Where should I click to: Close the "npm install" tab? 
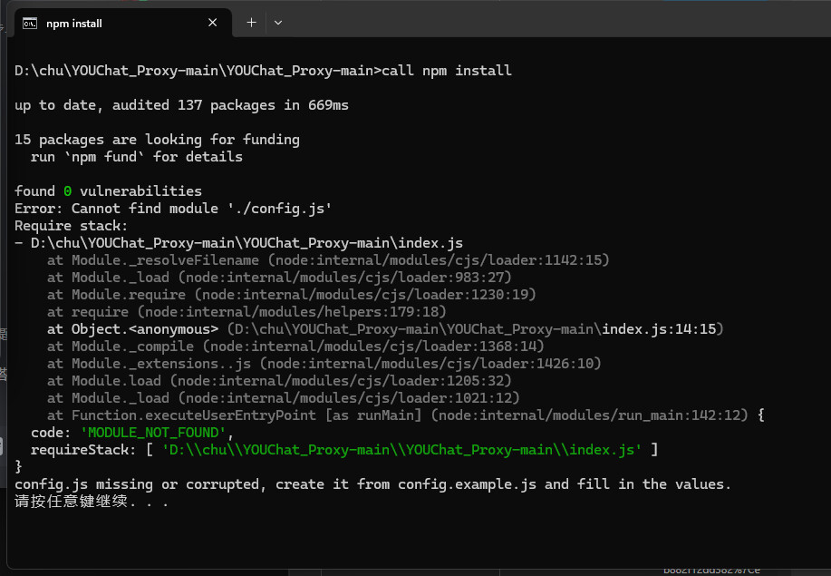pos(214,24)
